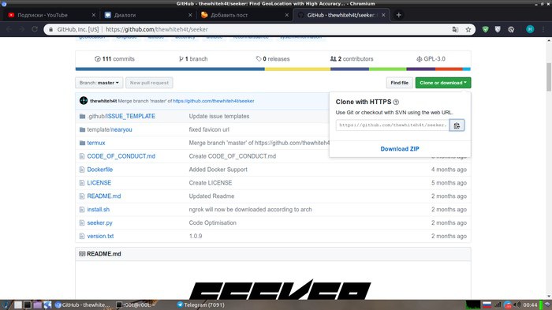Open the Branch: master dropdown
The width and height of the screenshot is (552, 310).
[x=99, y=83]
